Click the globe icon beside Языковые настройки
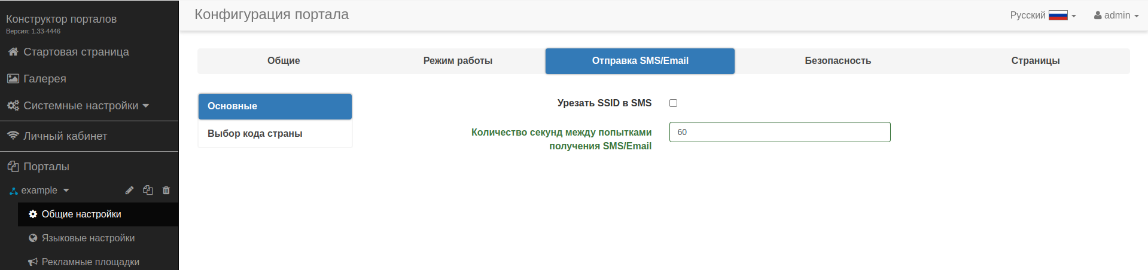The height and width of the screenshot is (270, 1148). click(x=33, y=238)
